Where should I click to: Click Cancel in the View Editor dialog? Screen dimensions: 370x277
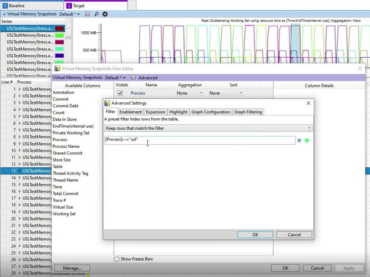(x=317, y=268)
